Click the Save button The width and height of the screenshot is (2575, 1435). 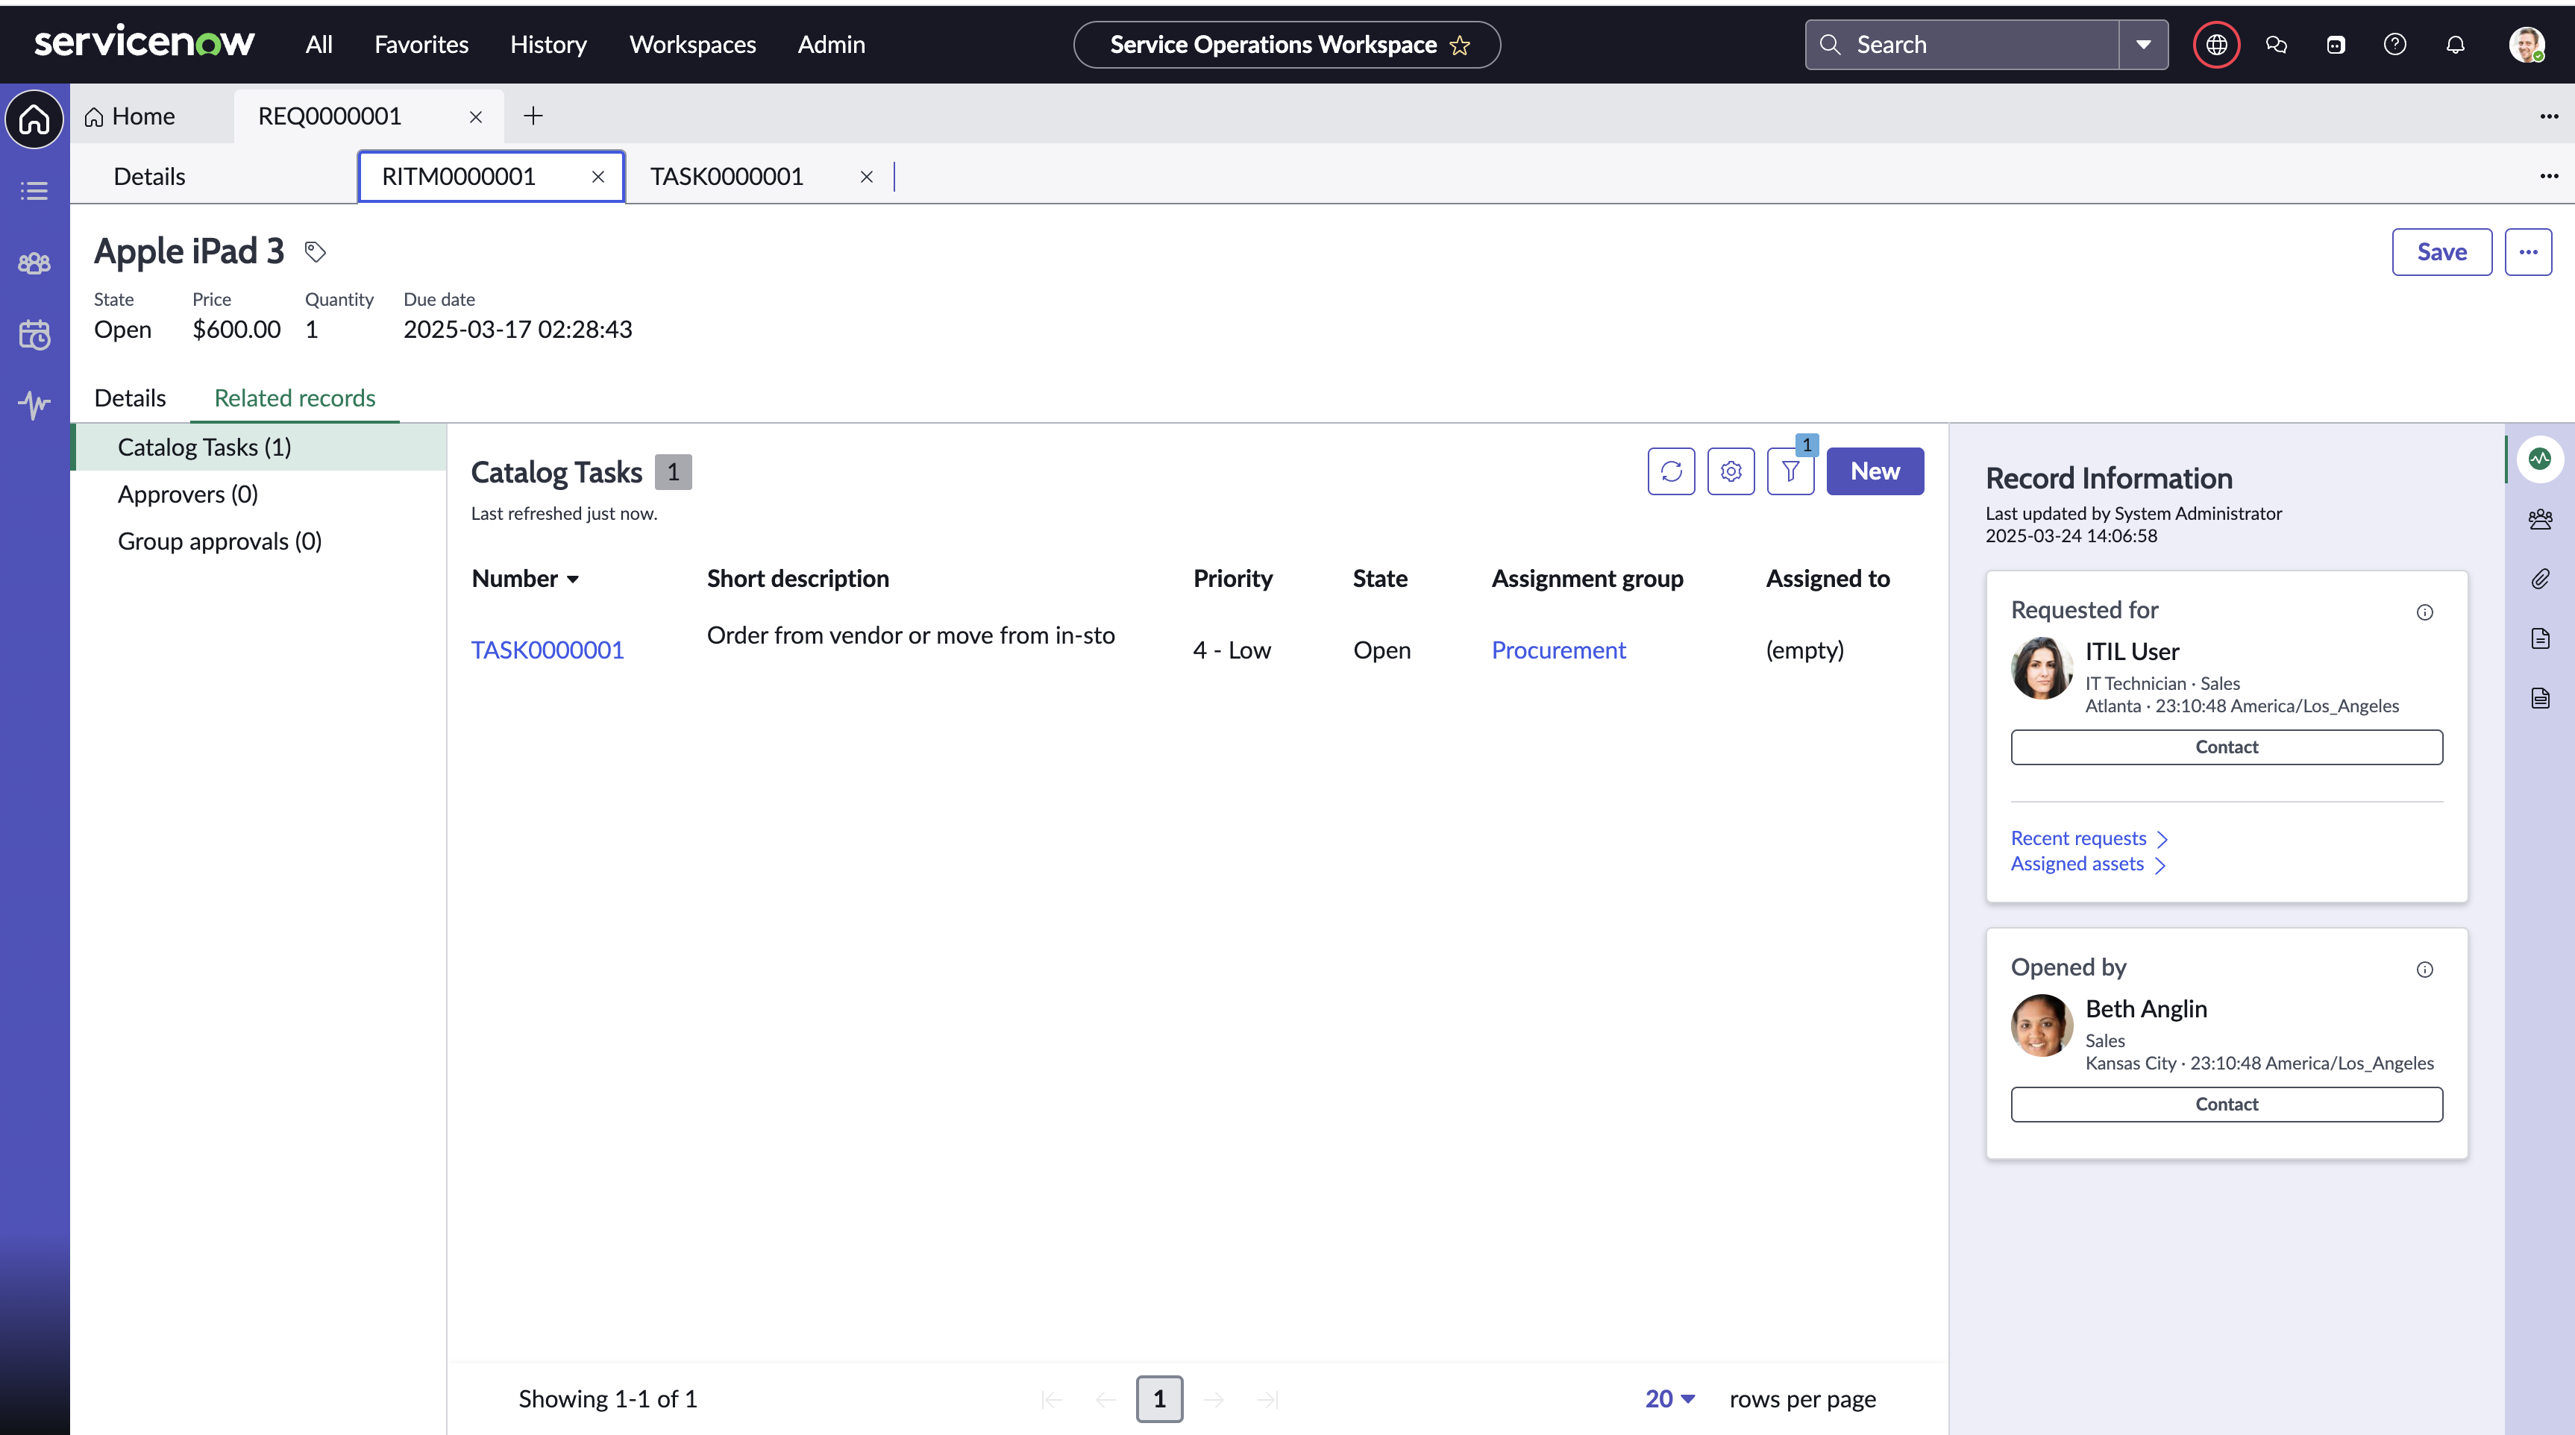(x=2441, y=252)
